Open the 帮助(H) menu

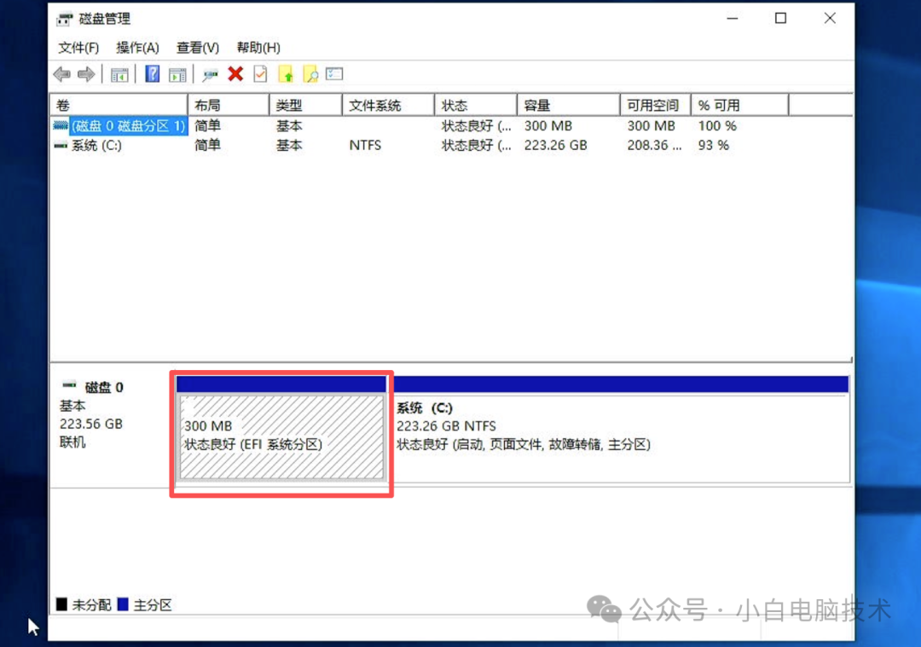(x=258, y=48)
